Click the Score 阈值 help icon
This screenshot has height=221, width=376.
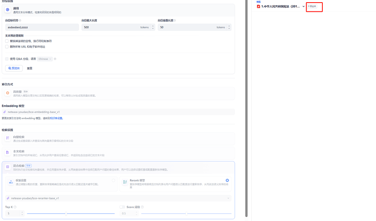click(x=142, y=207)
